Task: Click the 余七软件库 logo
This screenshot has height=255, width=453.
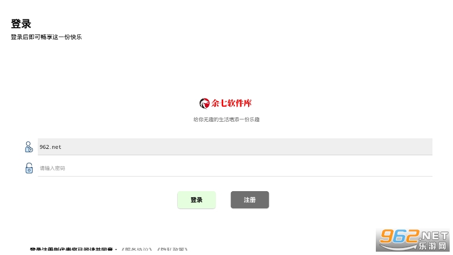Action: 225,103
